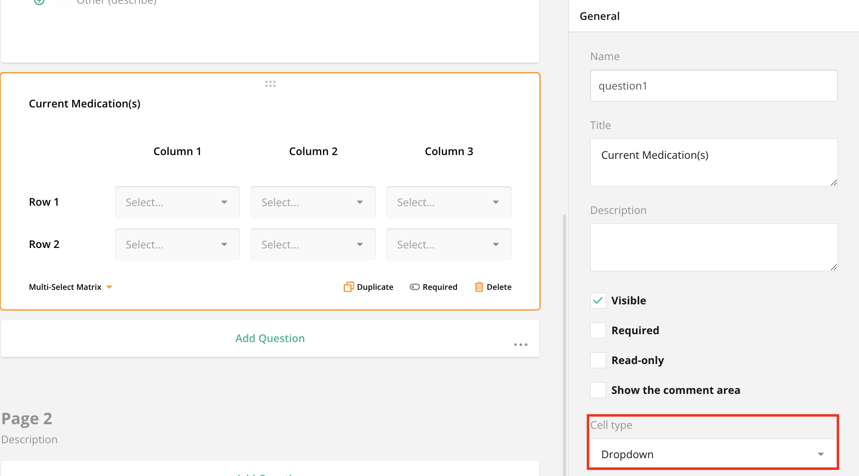The image size is (859, 476).
Task: Click the green plus icon near Other (describe)
Action: coord(39,2)
